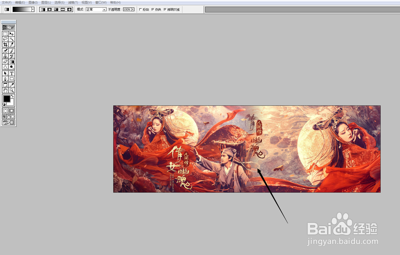This screenshot has height=255, width=400.
Task: Choose Radial gradient style
Action: click(x=50, y=9)
